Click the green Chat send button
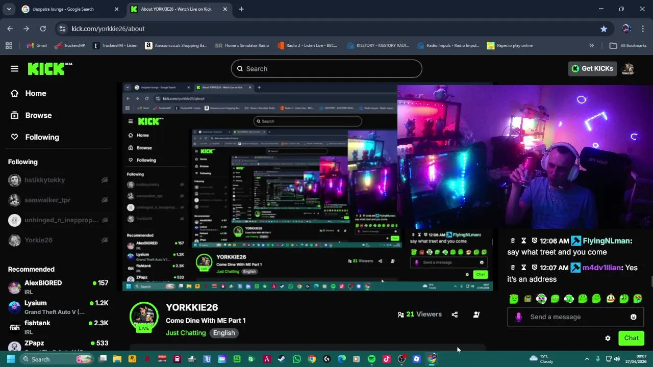The width and height of the screenshot is (653, 367). (x=631, y=338)
